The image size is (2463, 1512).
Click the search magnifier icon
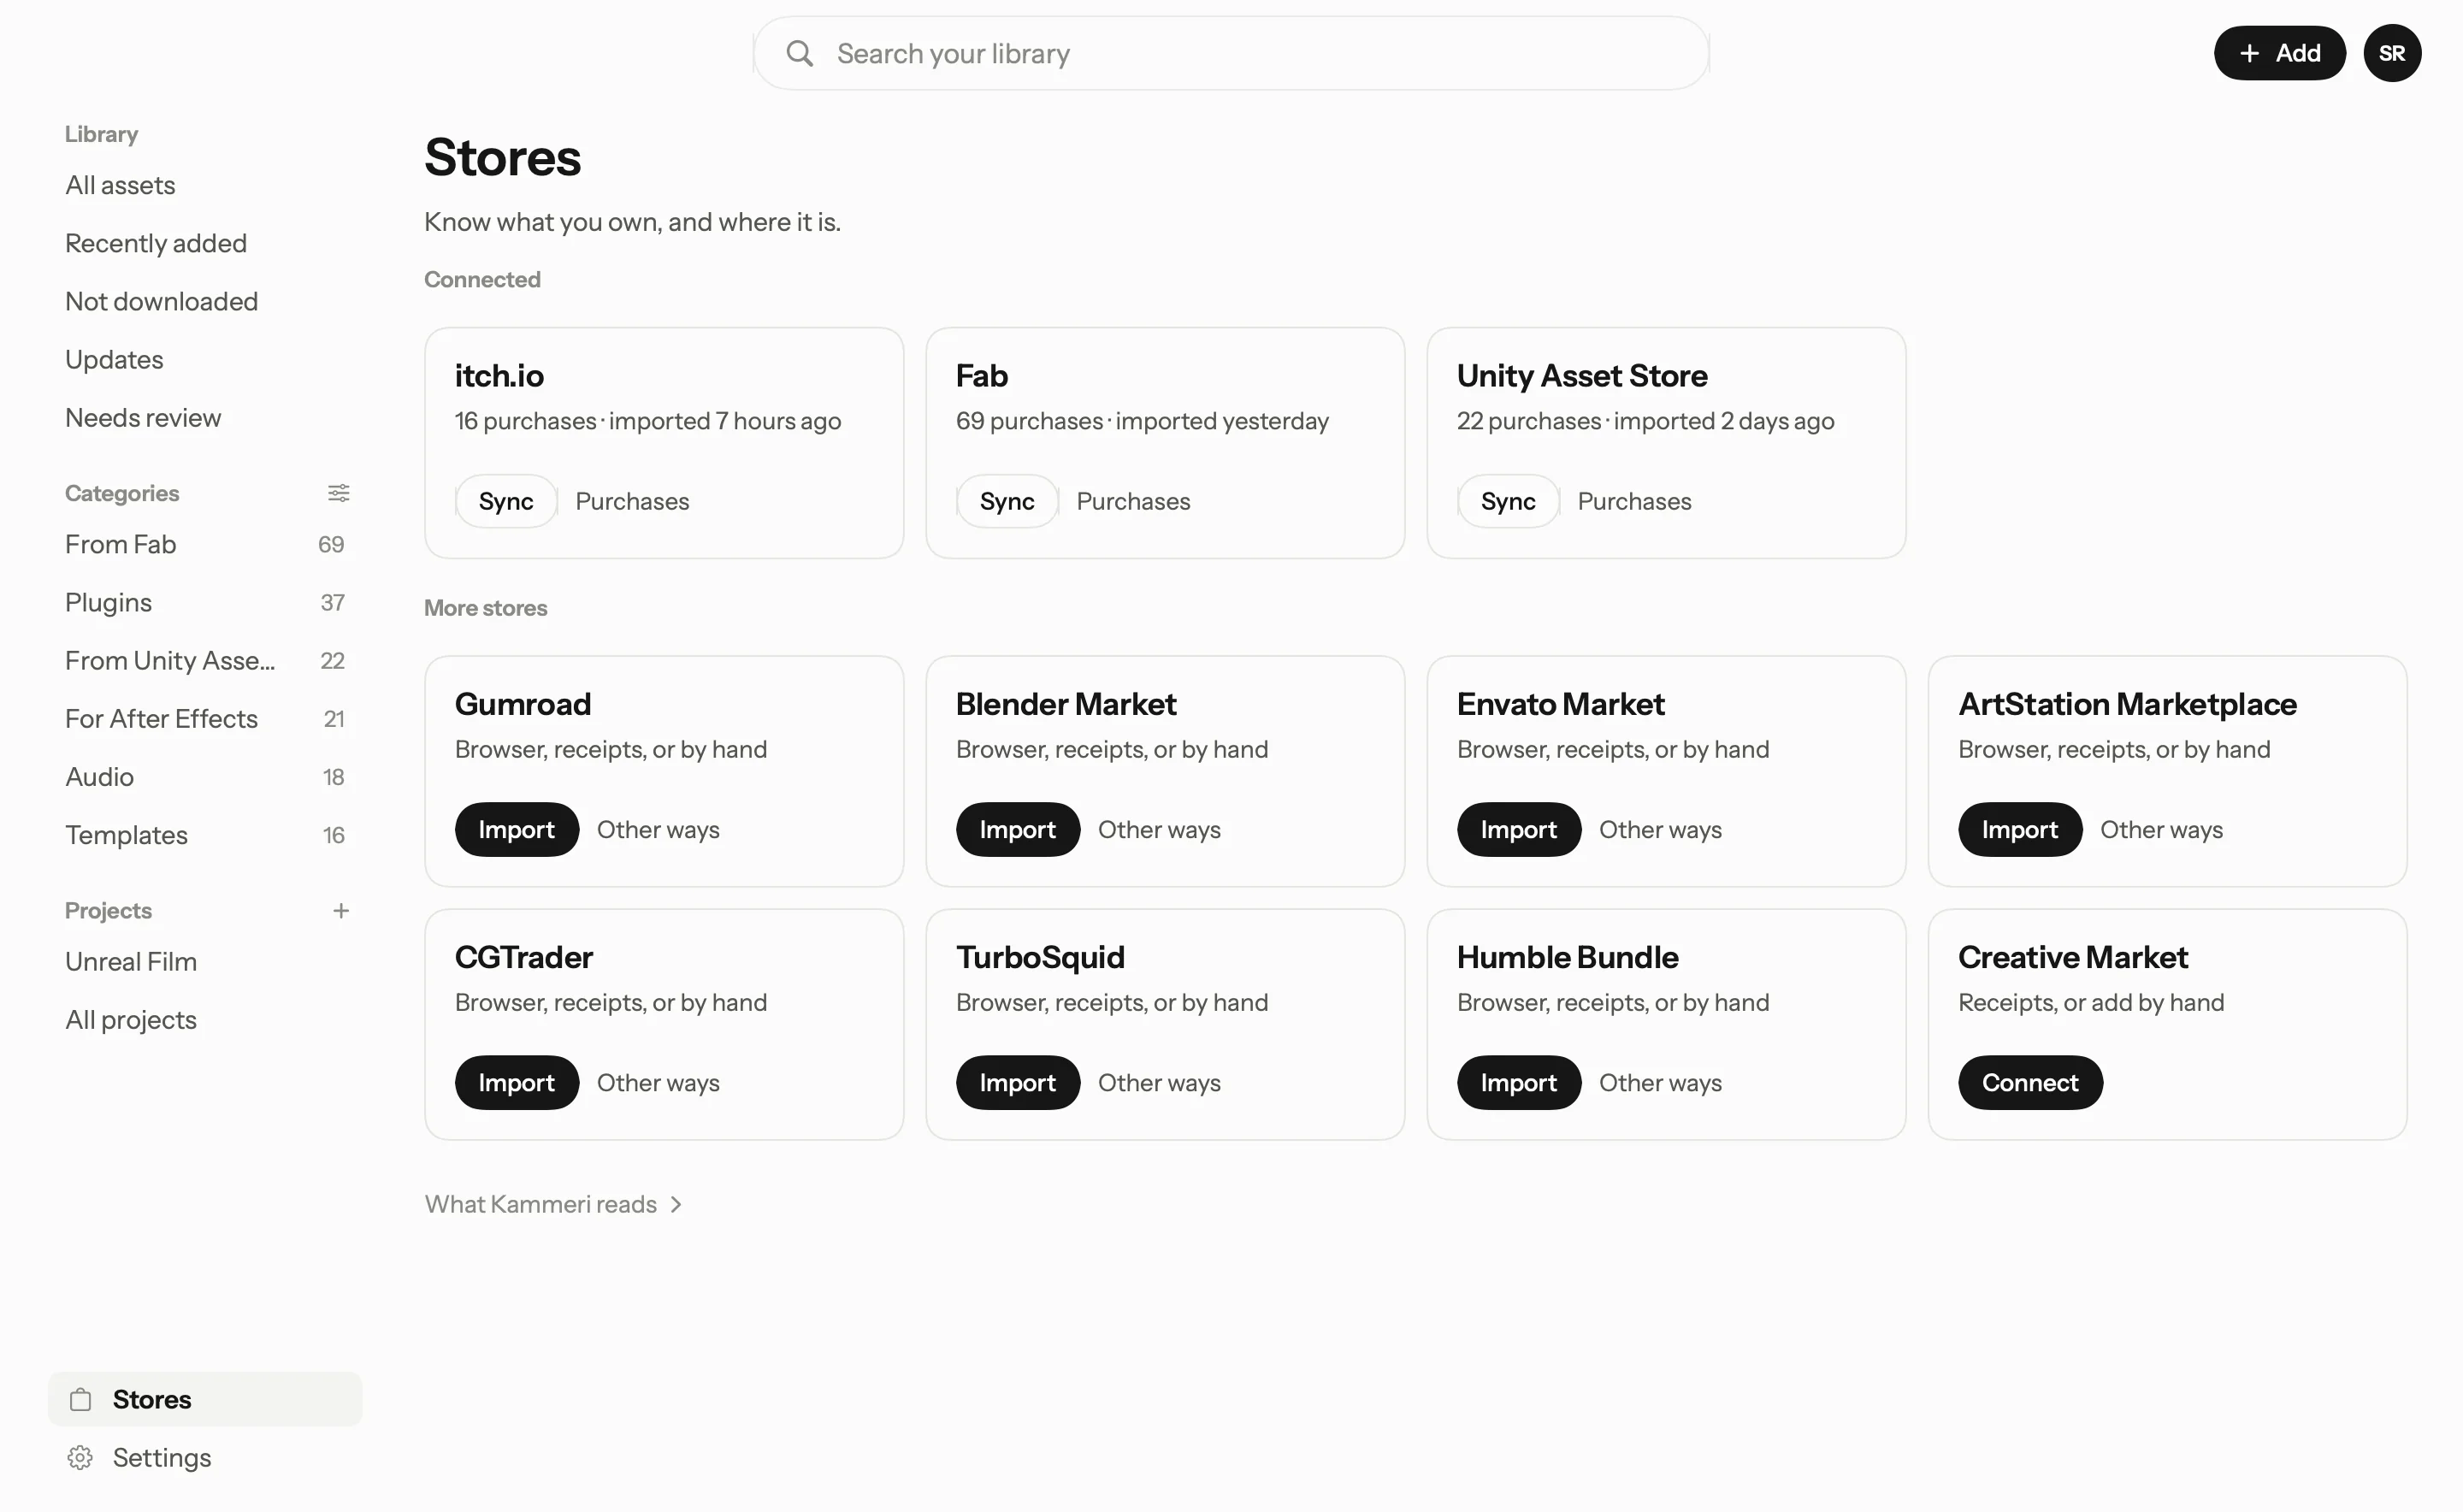(799, 53)
